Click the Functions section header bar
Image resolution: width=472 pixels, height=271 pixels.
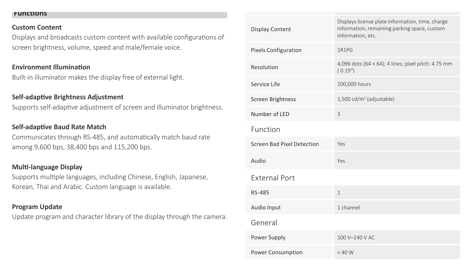tap(120, 15)
